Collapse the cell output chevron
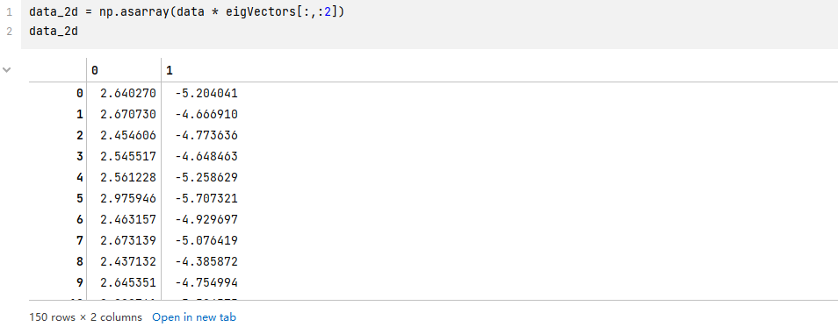This screenshot has width=838, height=327. (6, 70)
